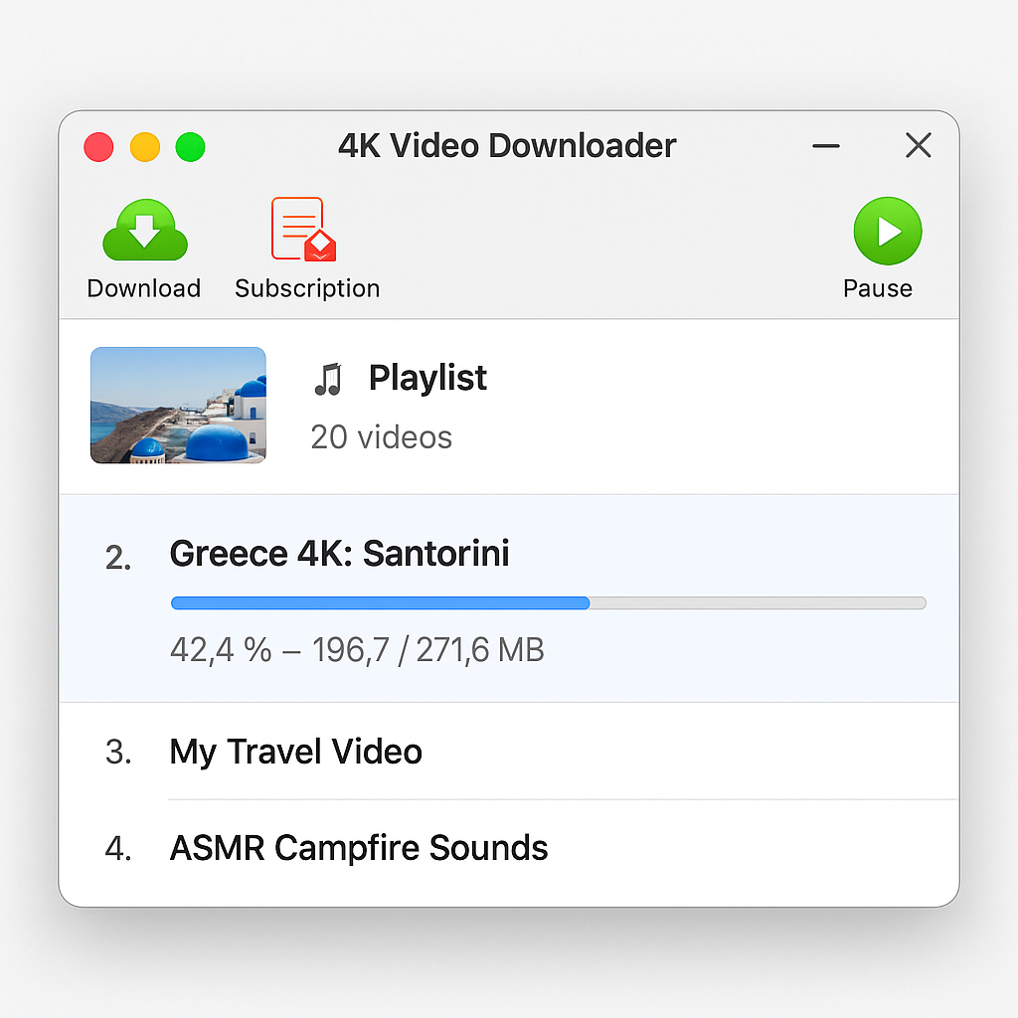Click the Pause label in the toolbar
Screen dimensions: 1018x1018
coord(879,288)
